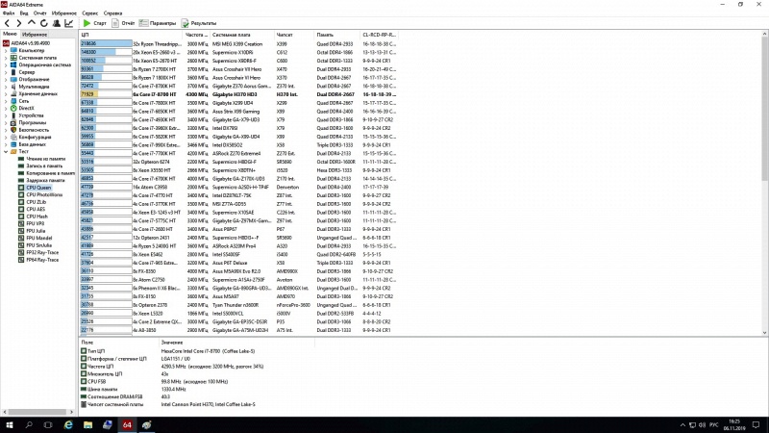
Task: Open the Сервис menu
Action: (x=89, y=13)
